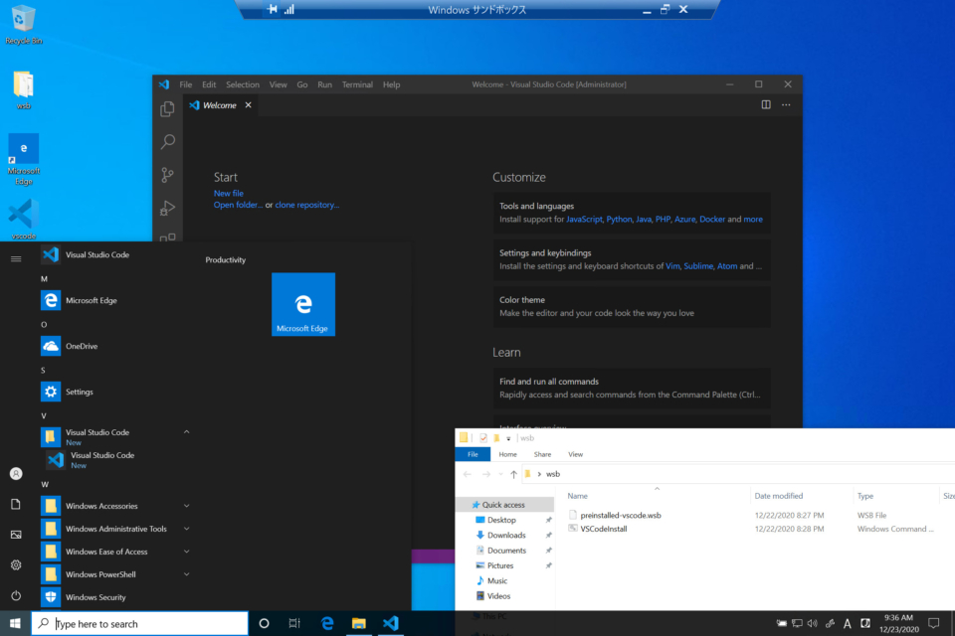
Task: Open the File tab in File Explorer
Action: coord(473,454)
